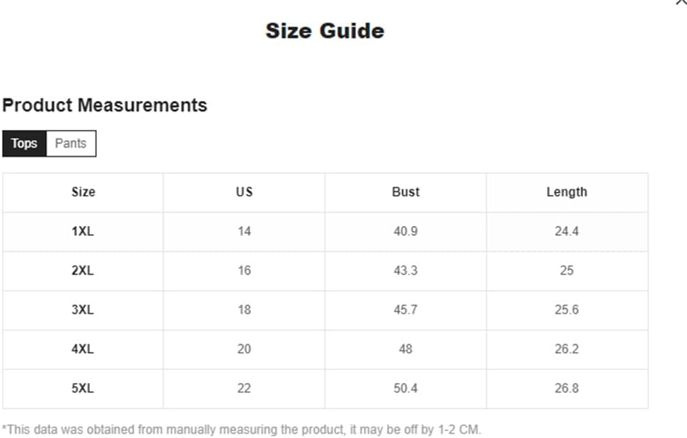This screenshot has height=438, width=687.
Task: Select the 2XL size row label
Action: 83,271
